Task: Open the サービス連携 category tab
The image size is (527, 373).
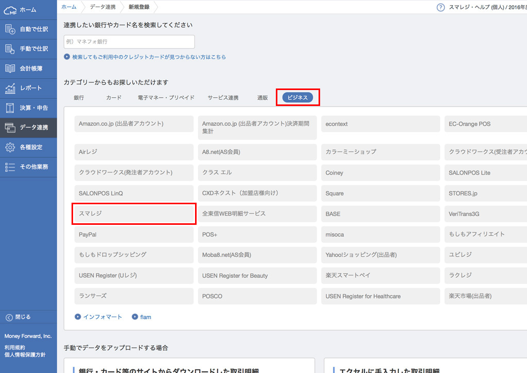Action: pos(223,98)
